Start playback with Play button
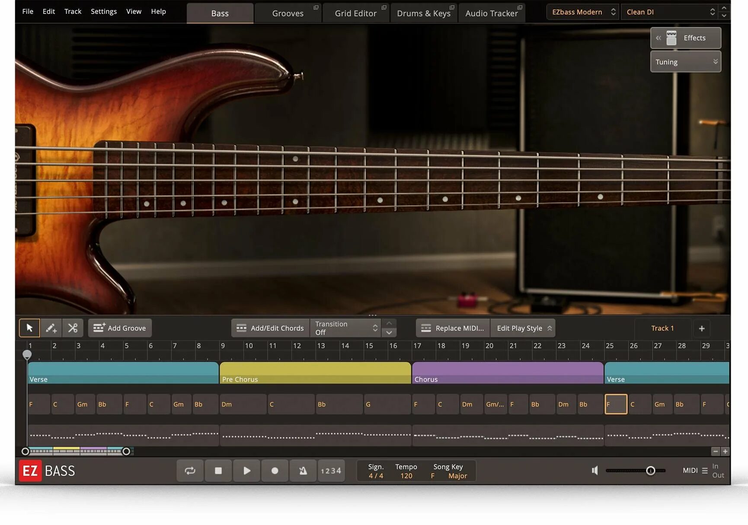This screenshot has width=748, height=525. pos(246,471)
